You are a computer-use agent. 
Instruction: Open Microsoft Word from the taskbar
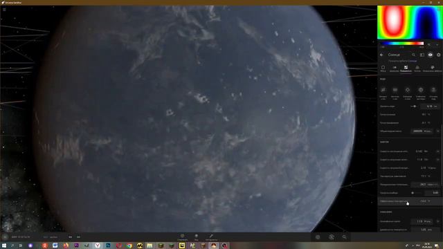[x=55, y=246]
